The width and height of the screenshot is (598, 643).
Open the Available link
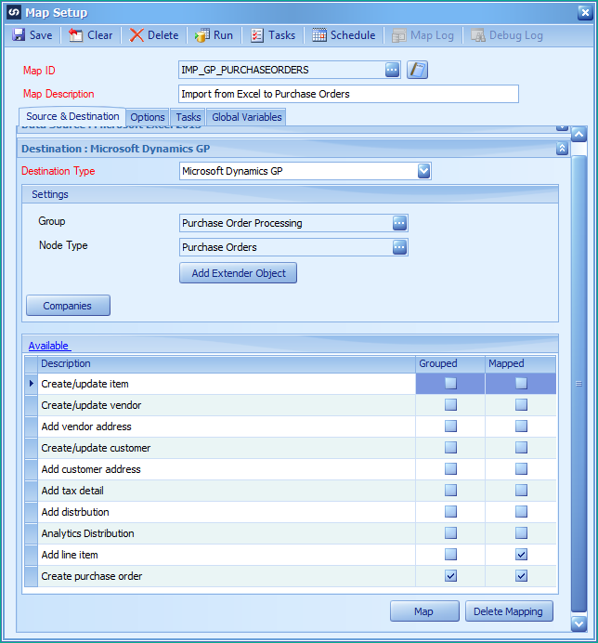pyautogui.click(x=48, y=346)
